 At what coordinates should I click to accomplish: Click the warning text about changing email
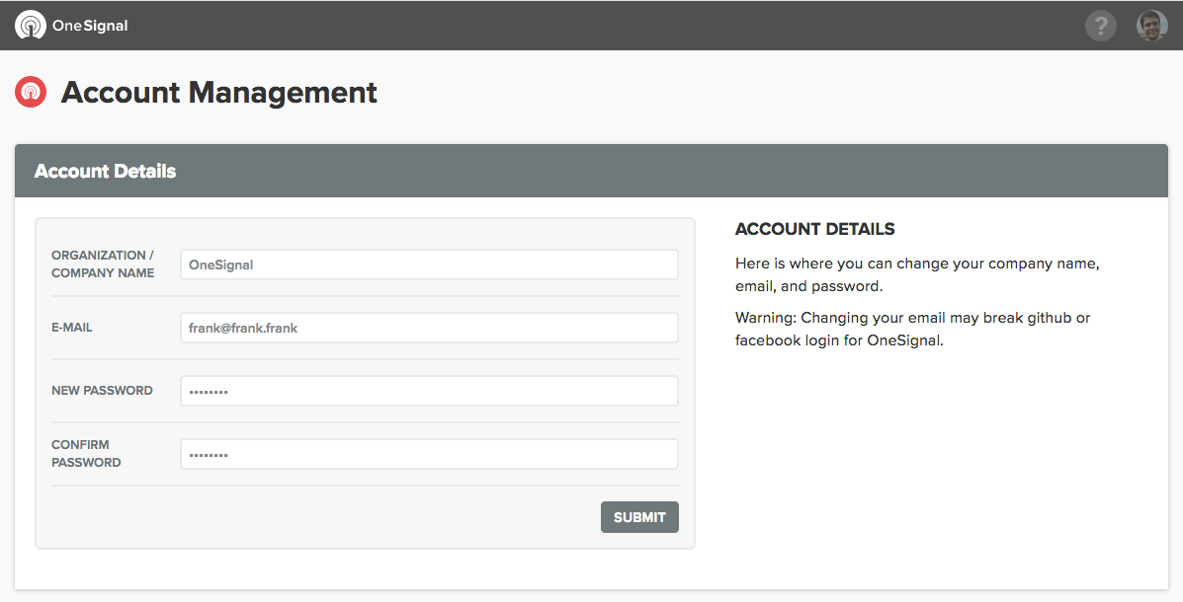pyautogui.click(x=913, y=329)
